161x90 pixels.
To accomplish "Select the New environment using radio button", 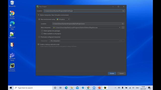I will 39,19.
